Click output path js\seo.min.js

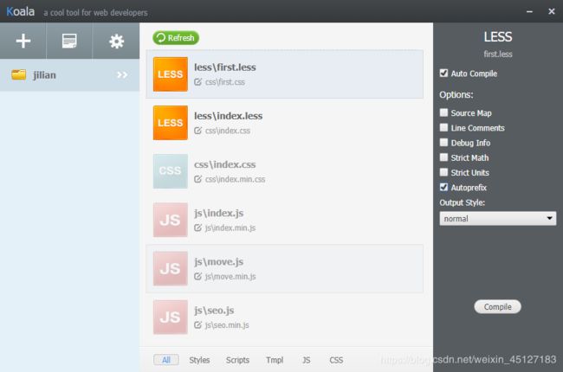pos(227,325)
